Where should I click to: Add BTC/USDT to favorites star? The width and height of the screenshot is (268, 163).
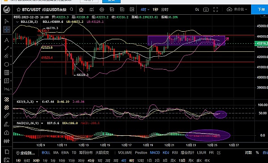coord(19,9)
